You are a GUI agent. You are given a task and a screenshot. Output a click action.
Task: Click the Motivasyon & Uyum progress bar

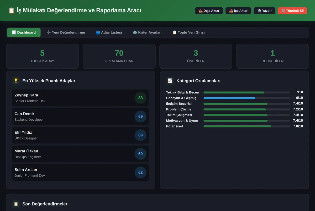point(247,121)
